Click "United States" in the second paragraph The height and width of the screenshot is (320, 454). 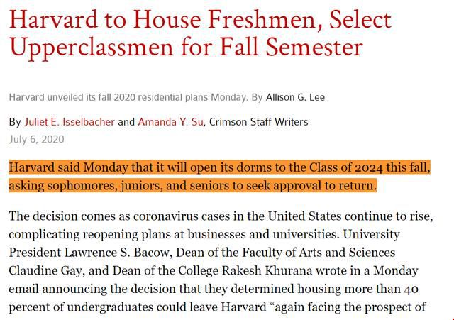tap(304, 216)
